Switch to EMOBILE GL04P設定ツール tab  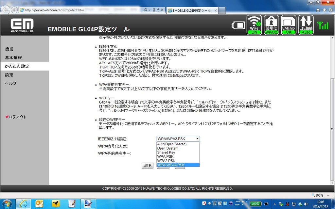[192, 10]
